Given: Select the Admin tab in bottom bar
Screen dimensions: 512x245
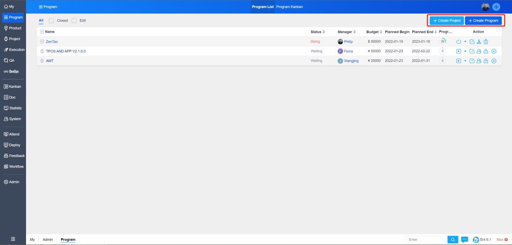Looking at the screenshot, I should pos(48,239).
